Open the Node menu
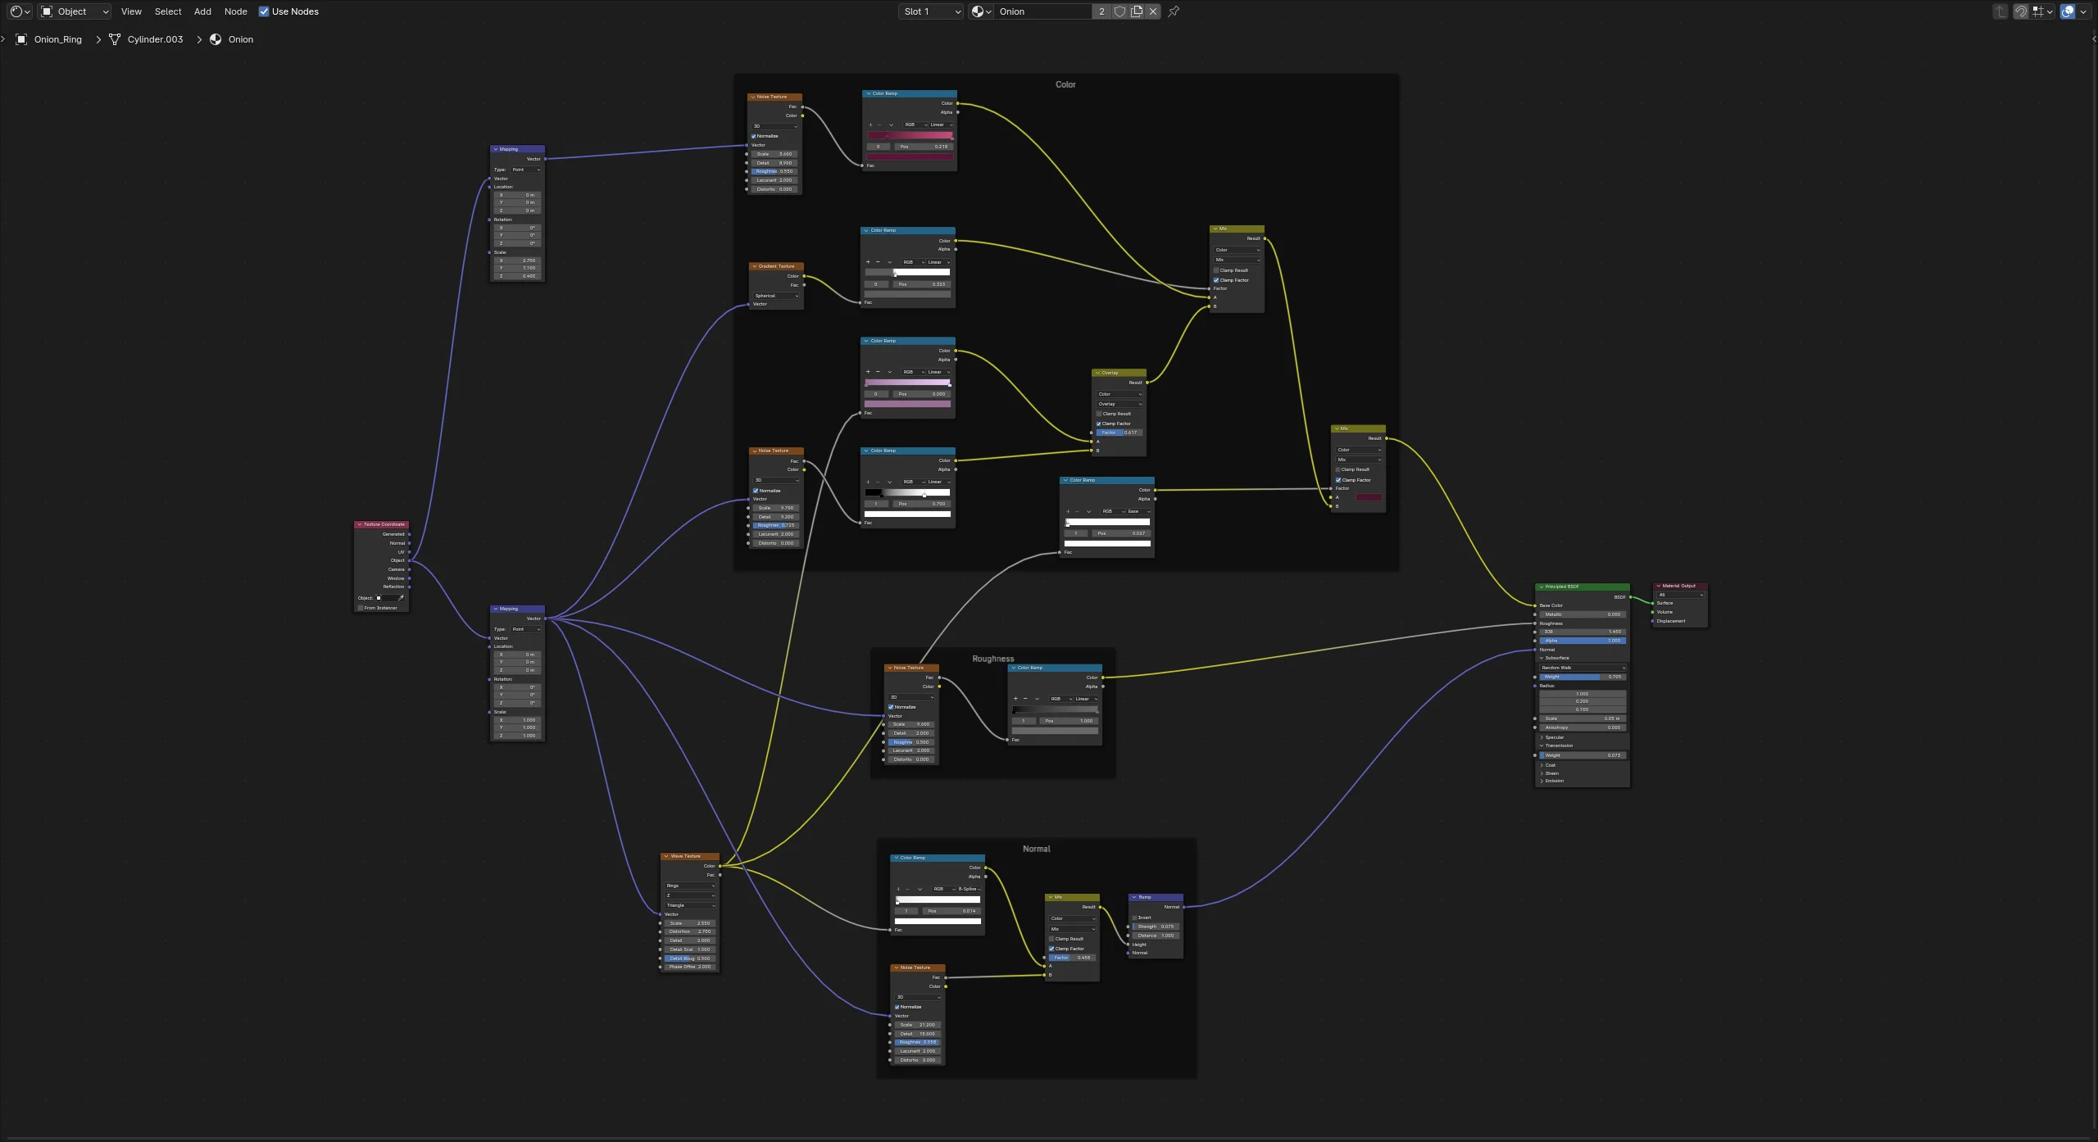 pyautogui.click(x=235, y=11)
